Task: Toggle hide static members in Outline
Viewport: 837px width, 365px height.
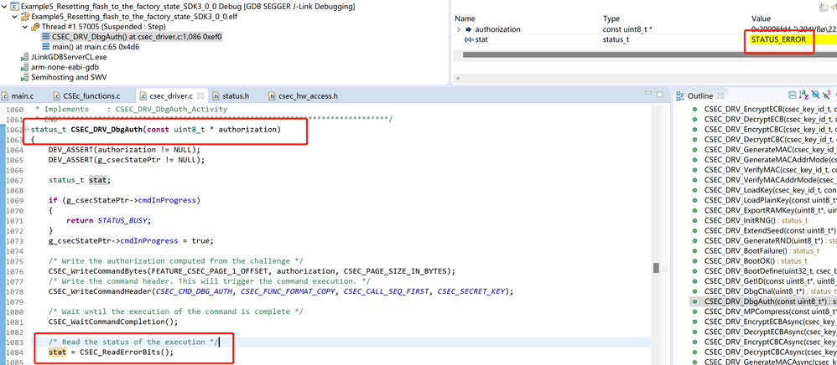Action: [826, 95]
